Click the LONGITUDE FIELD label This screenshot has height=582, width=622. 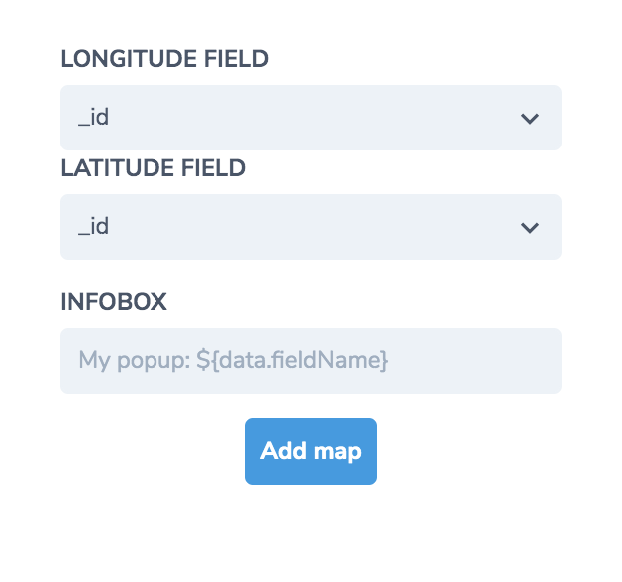[164, 59]
